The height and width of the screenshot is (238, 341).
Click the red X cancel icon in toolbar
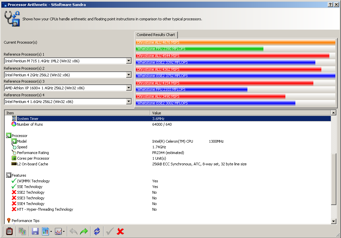click(120, 231)
